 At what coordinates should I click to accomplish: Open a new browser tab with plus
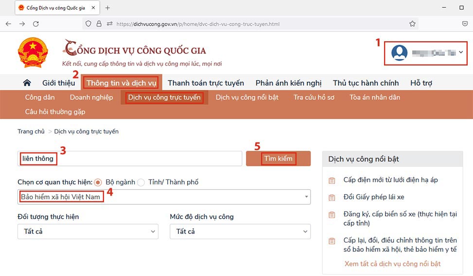[107, 8]
